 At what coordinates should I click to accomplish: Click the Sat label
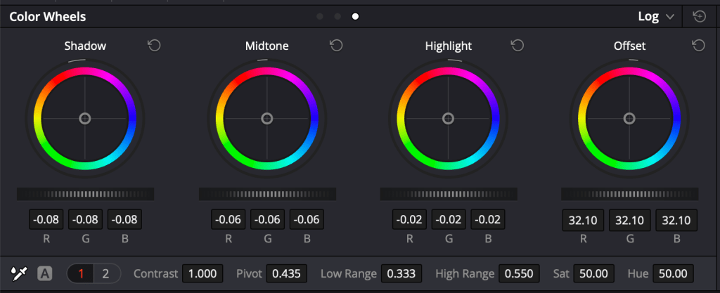(x=561, y=274)
